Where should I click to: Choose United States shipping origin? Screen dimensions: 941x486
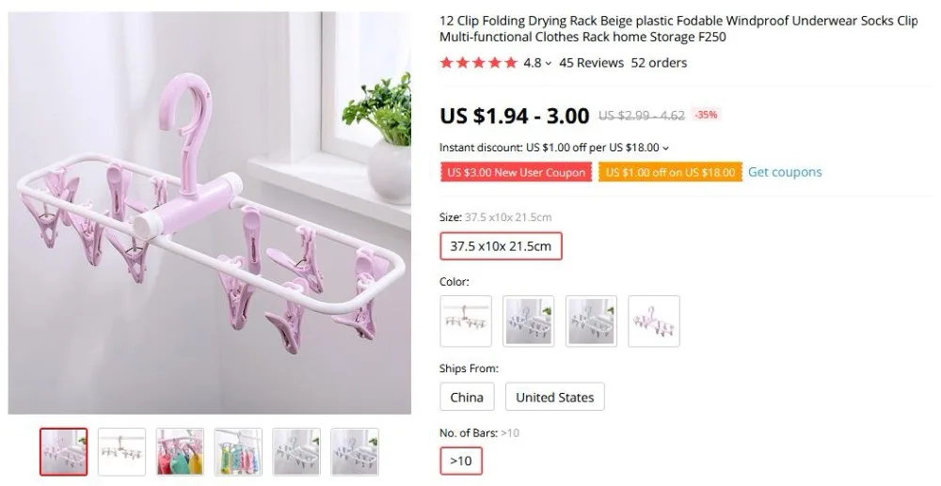click(x=554, y=397)
